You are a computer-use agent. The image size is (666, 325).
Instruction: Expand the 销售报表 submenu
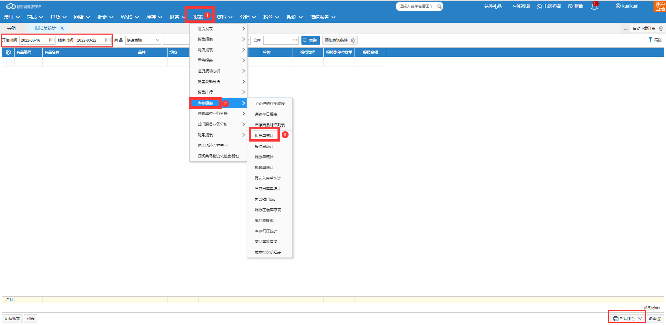[218, 39]
